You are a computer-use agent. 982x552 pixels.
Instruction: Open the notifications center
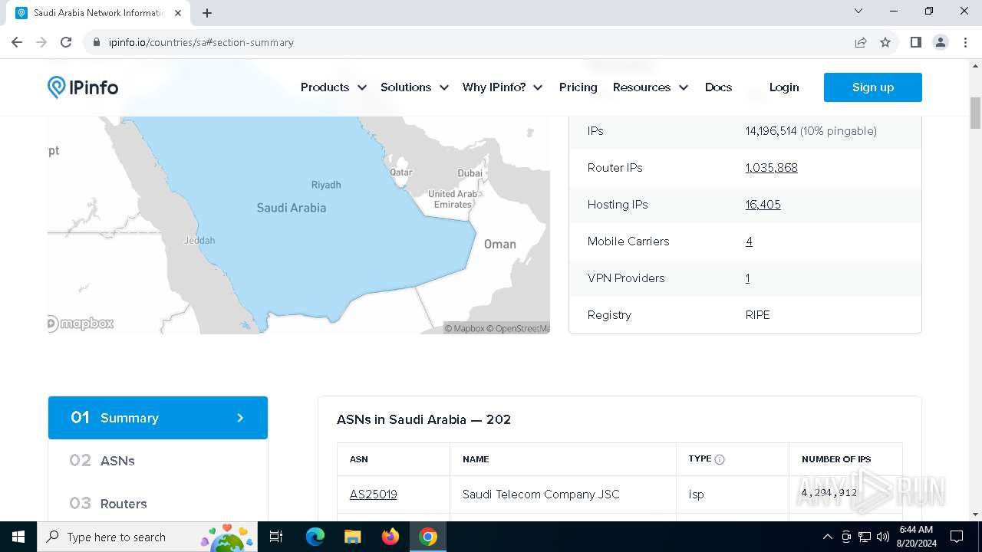tap(957, 537)
